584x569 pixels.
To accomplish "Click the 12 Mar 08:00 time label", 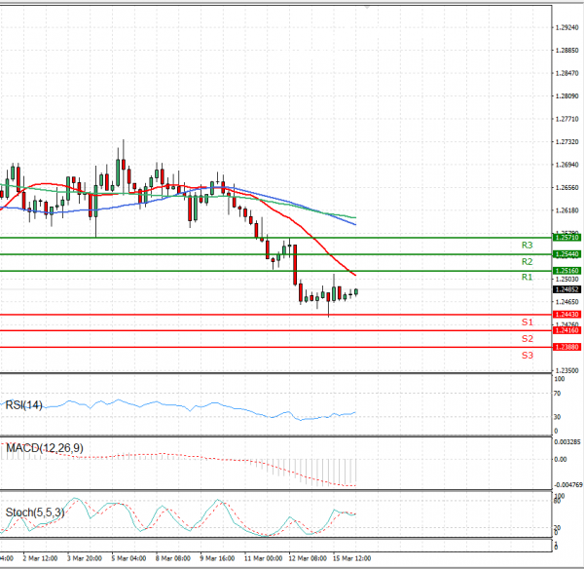I will (308, 558).
